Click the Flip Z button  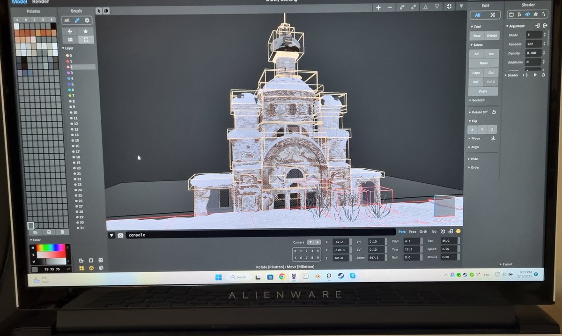pyautogui.click(x=492, y=129)
